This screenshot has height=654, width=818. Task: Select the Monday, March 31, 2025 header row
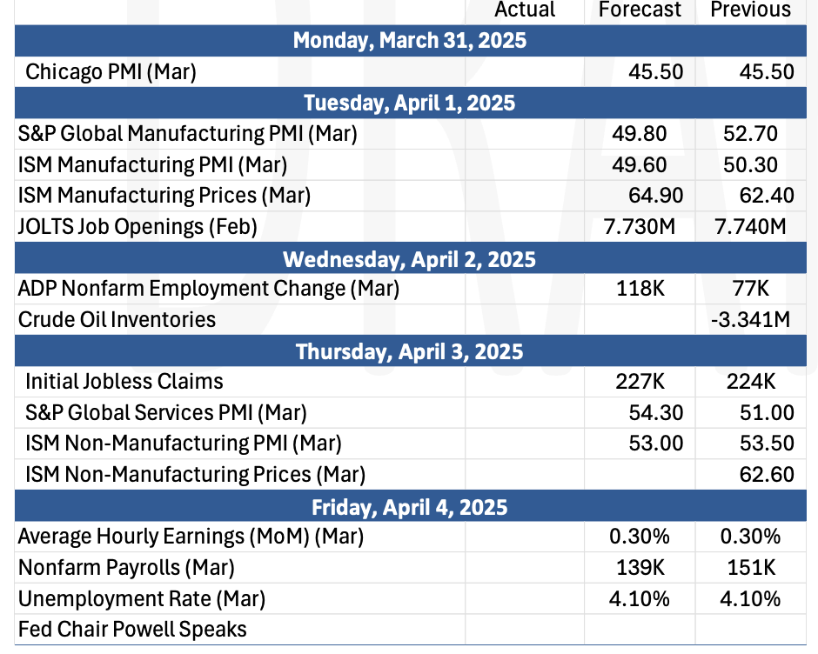410,41
